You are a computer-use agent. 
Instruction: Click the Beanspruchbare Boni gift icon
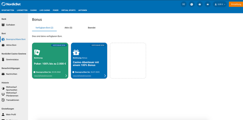[3, 39]
